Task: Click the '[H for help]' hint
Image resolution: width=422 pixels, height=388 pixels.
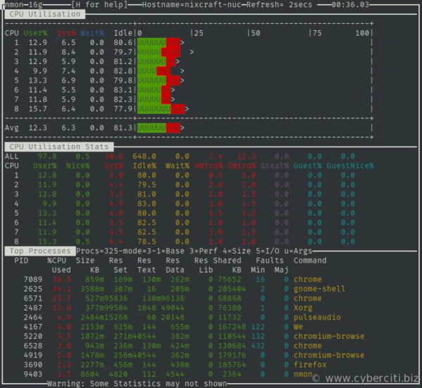Action: click(99, 4)
